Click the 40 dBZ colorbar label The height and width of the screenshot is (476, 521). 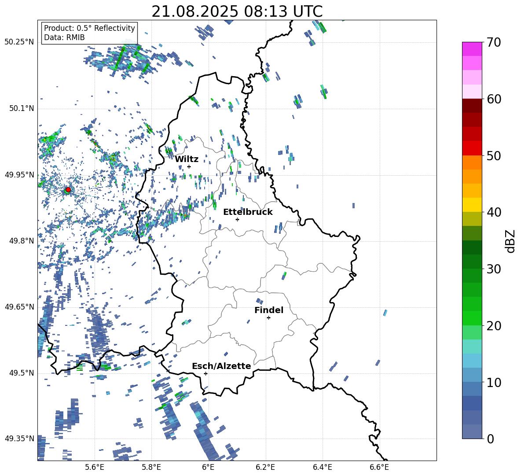(x=494, y=212)
